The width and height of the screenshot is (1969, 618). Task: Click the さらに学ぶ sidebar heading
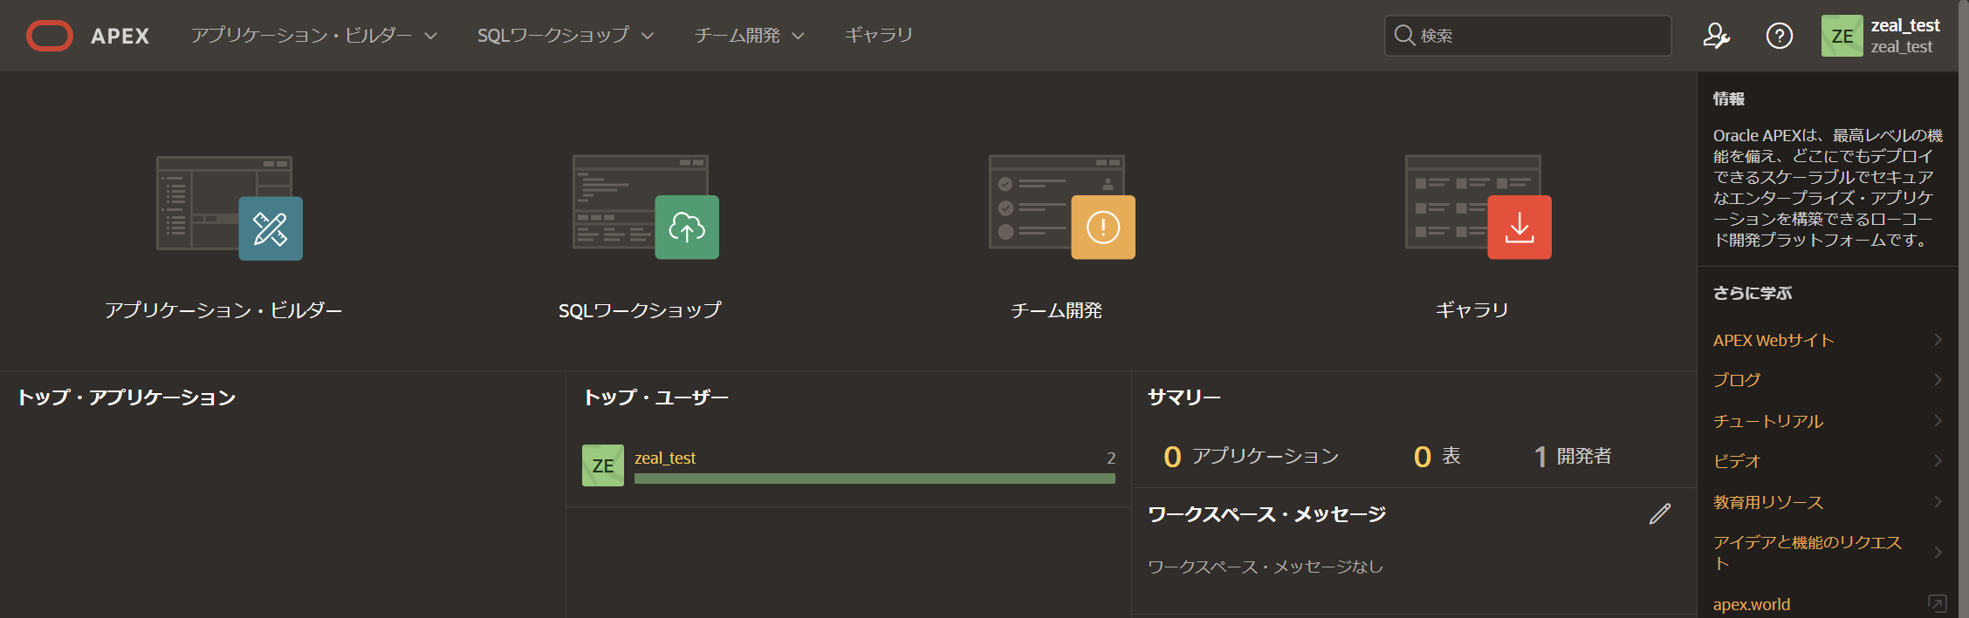click(x=1752, y=293)
